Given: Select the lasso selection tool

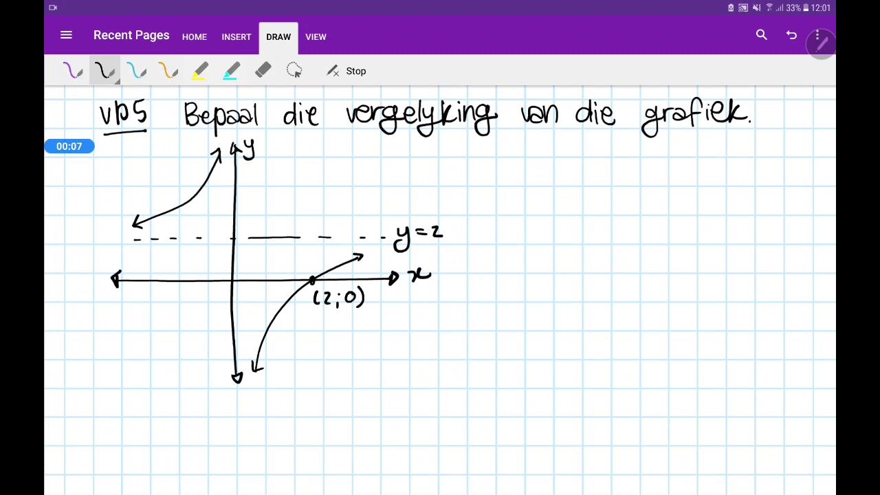Looking at the screenshot, I should (294, 71).
